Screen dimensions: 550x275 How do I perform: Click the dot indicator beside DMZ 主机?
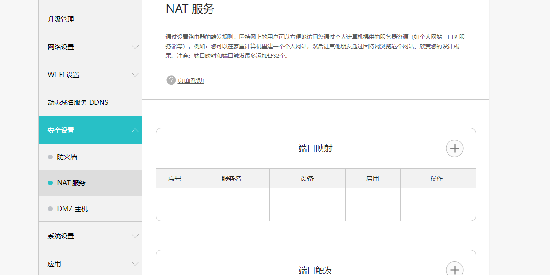click(x=50, y=209)
